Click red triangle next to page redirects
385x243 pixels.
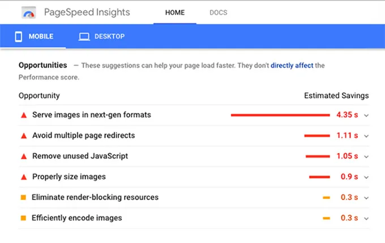click(x=24, y=136)
